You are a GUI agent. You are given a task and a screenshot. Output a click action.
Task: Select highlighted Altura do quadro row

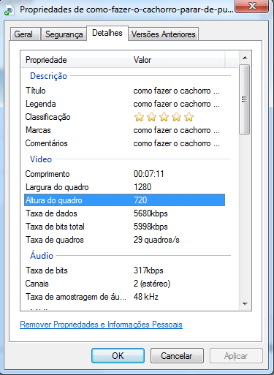tap(124, 200)
